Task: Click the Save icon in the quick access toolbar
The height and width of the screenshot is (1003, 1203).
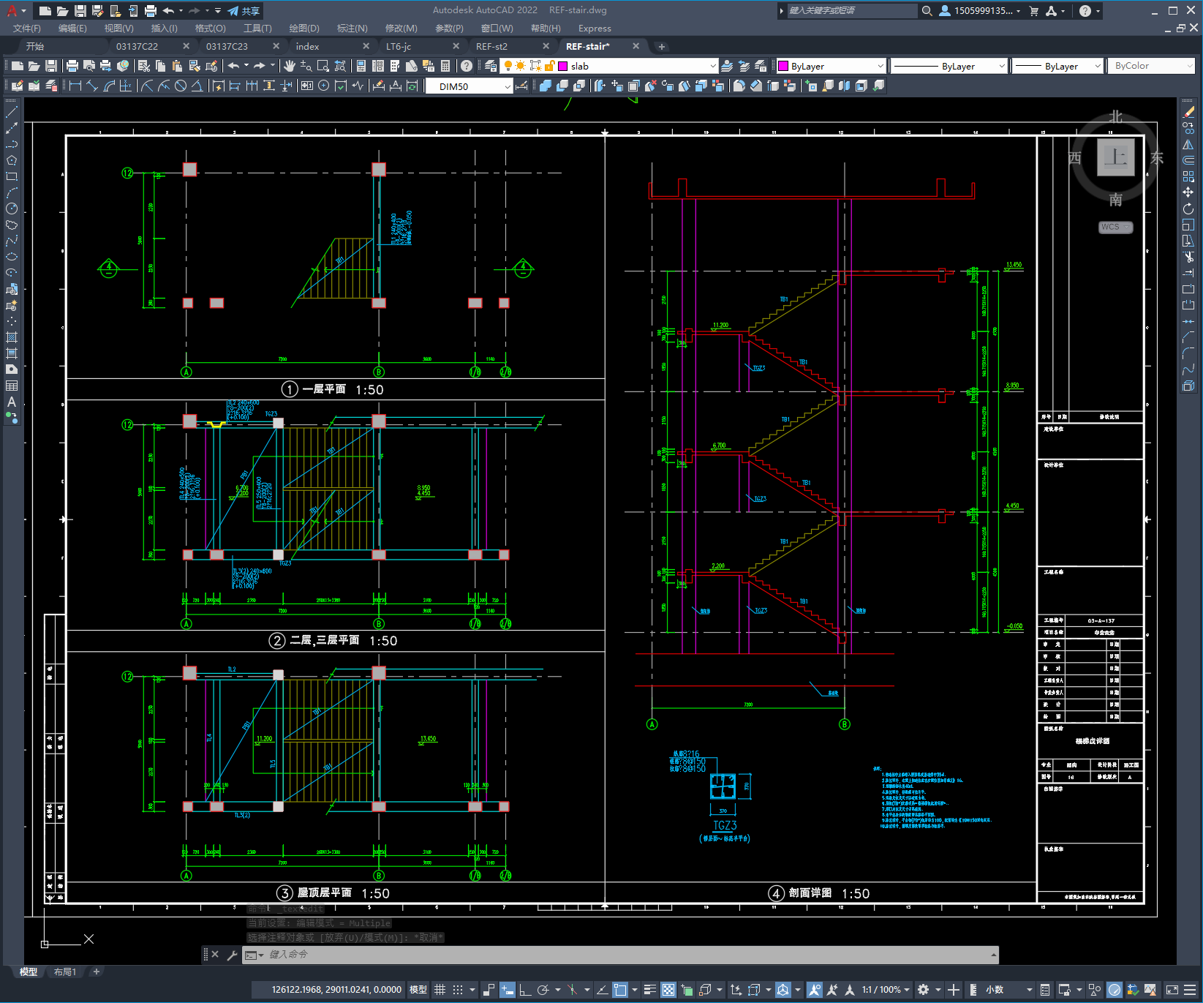Action: pos(80,11)
